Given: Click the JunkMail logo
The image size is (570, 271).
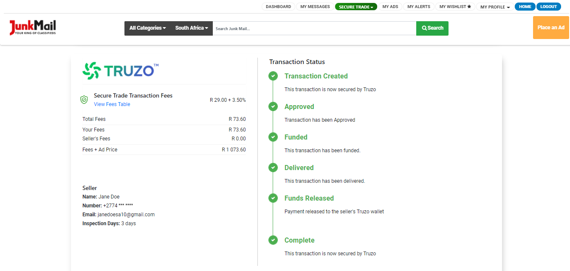Looking at the screenshot, I should click(x=32, y=27).
